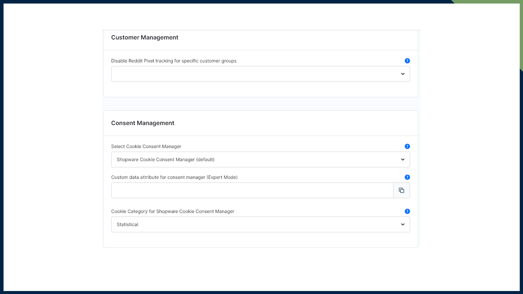Viewport: 523px width, 294px height.
Task: Click blank area of Customer Management card below dropdown
Action: [260, 89]
